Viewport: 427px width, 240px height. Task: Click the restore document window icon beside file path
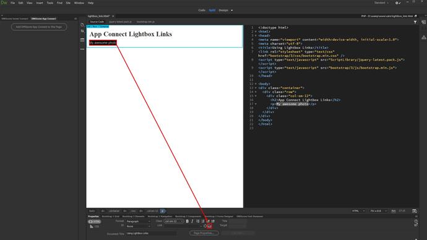coord(416,16)
